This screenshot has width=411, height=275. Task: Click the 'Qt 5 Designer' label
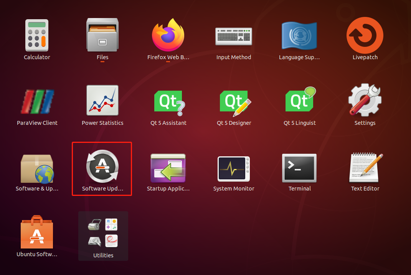click(x=234, y=123)
